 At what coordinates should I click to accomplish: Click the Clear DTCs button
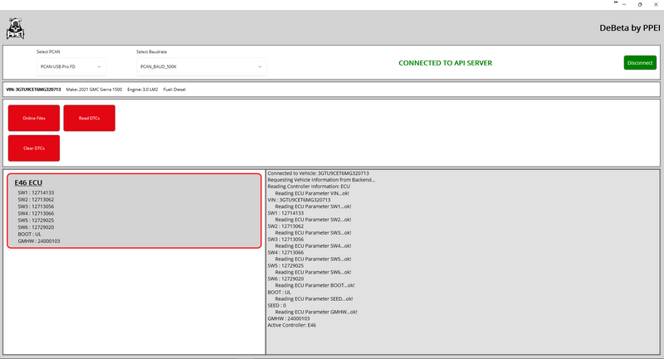(x=34, y=148)
